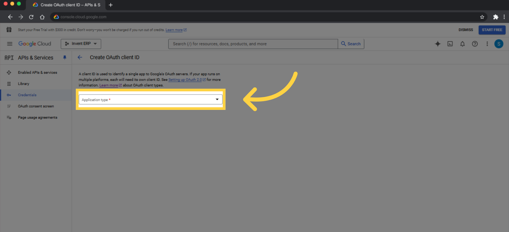Open Page usage agreements
509x232 pixels.
[38, 118]
